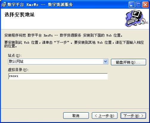150x123 pixels.
Task: Click the disabled maximize button
Action: [x=138, y=5]
